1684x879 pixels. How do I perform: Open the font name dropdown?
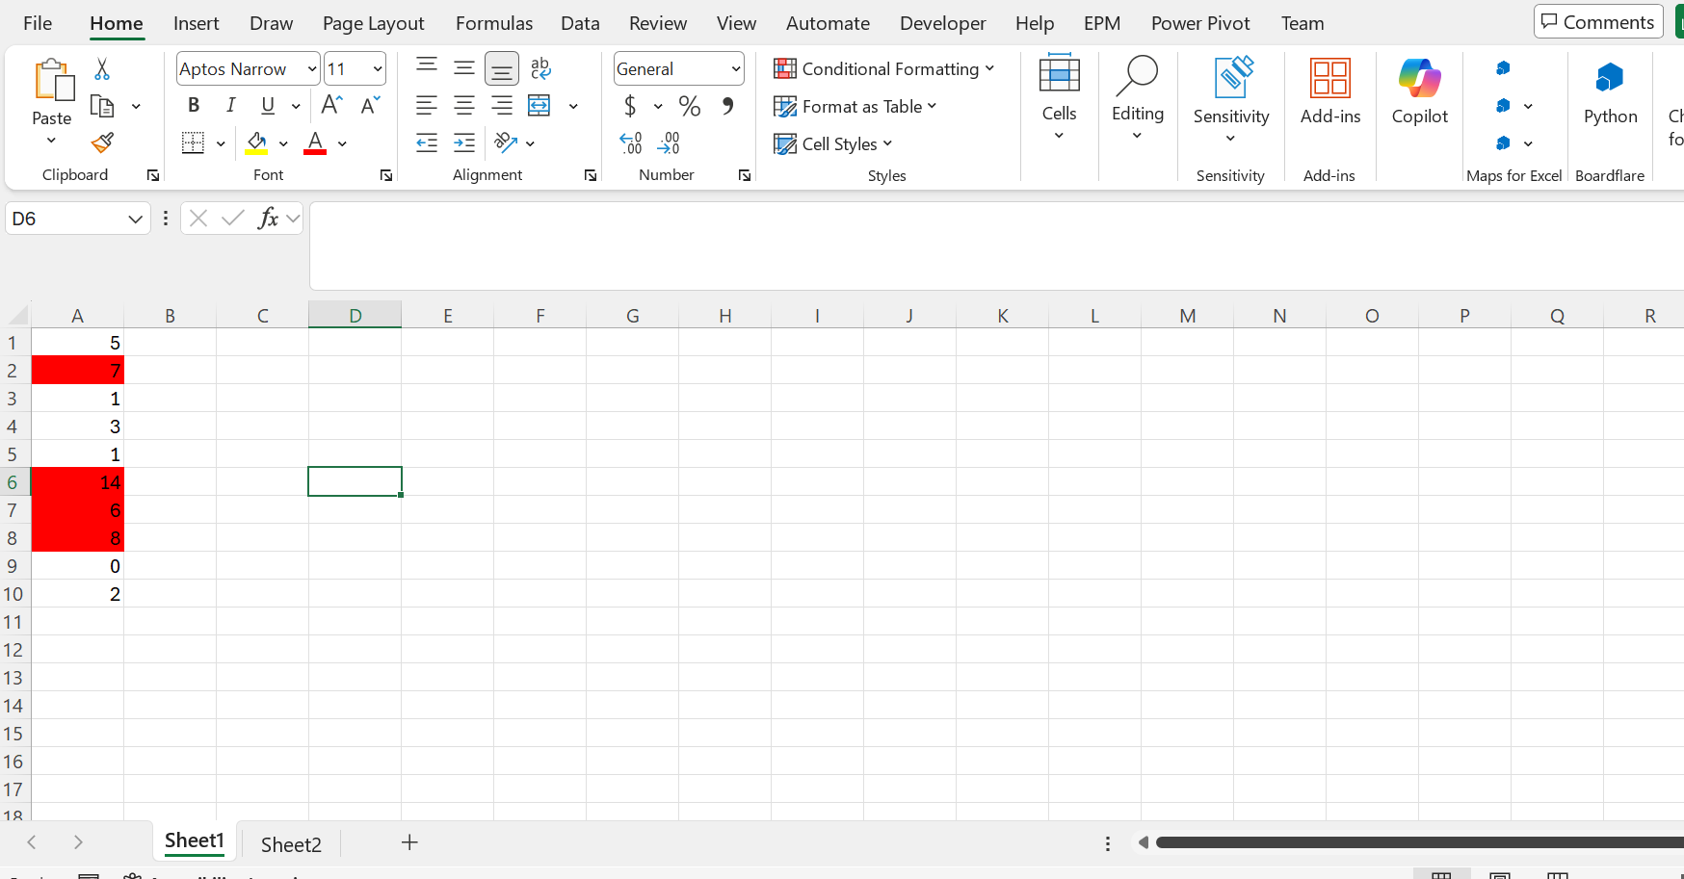pyautogui.click(x=312, y=68)
